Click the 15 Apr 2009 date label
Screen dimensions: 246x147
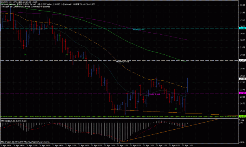[6, 145]
